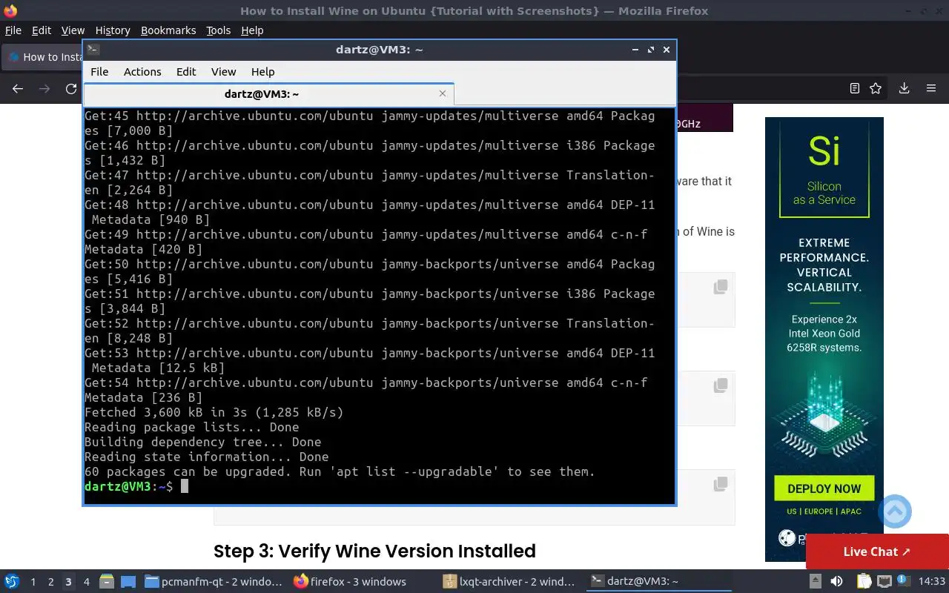
Task: Open Firefox downloads panel
Action: 905,88
